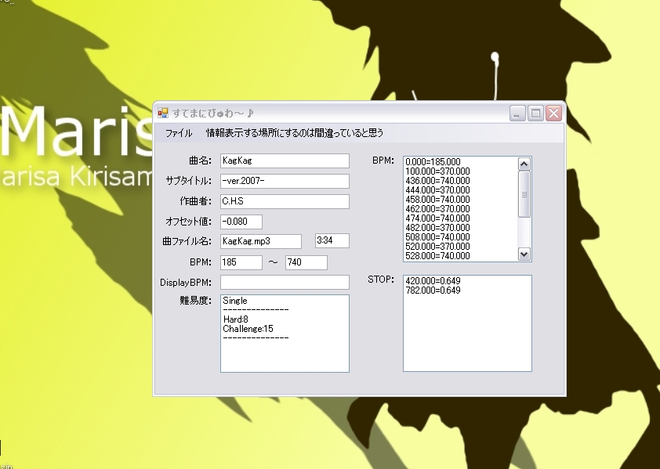Screen dimensions: 660x469
Task: Click the BPM list scroll up arrow
Action: click(x=524, y=164)
